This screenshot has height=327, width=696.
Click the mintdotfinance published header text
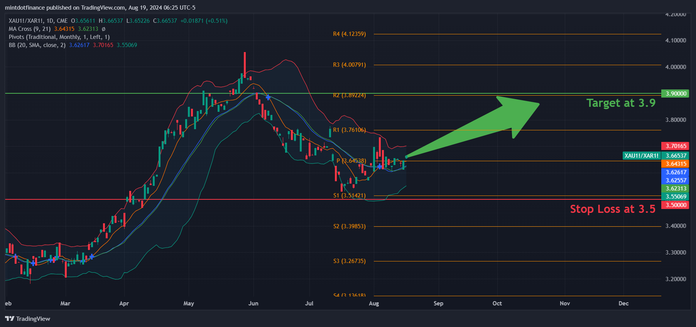click(x=100, y=8)
